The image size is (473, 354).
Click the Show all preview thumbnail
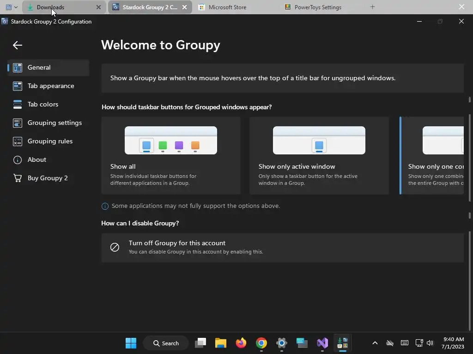tap(171, 140)
